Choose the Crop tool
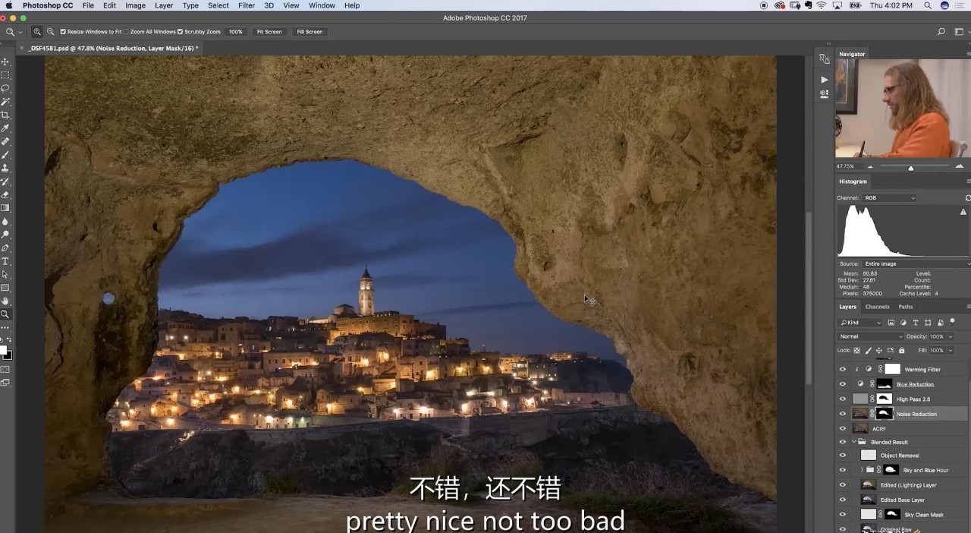Screen dimensions: 971x533 pos(5,115)
